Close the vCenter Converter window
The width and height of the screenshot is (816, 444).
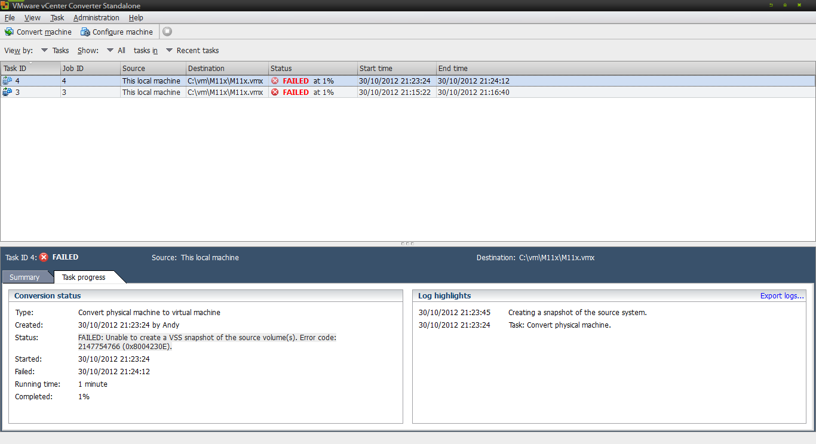[x=799, y=5]
